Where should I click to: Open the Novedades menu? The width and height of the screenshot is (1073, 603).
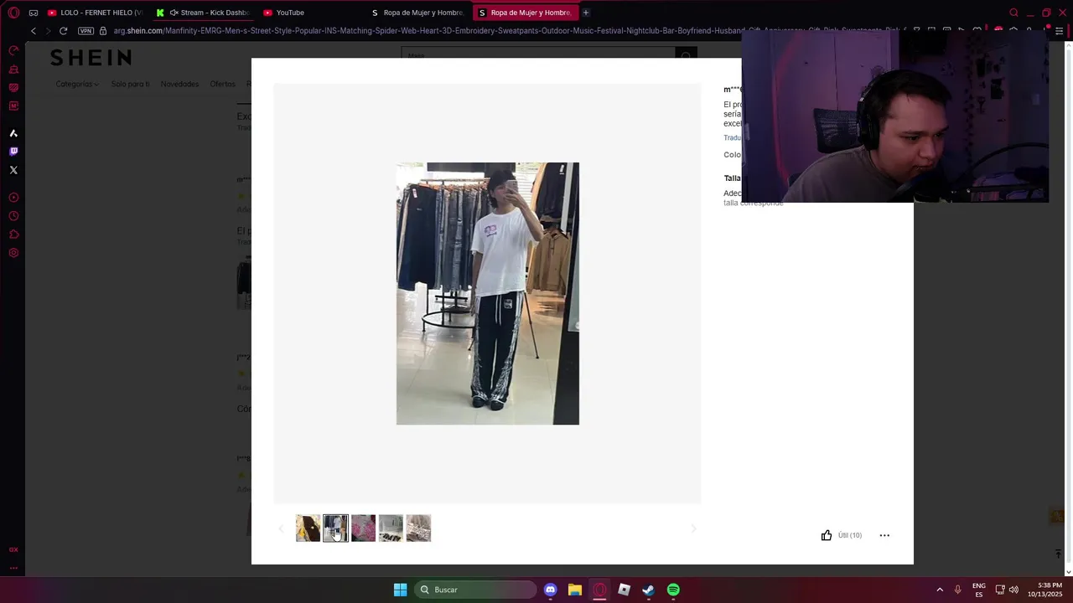(x=179, y=84)
